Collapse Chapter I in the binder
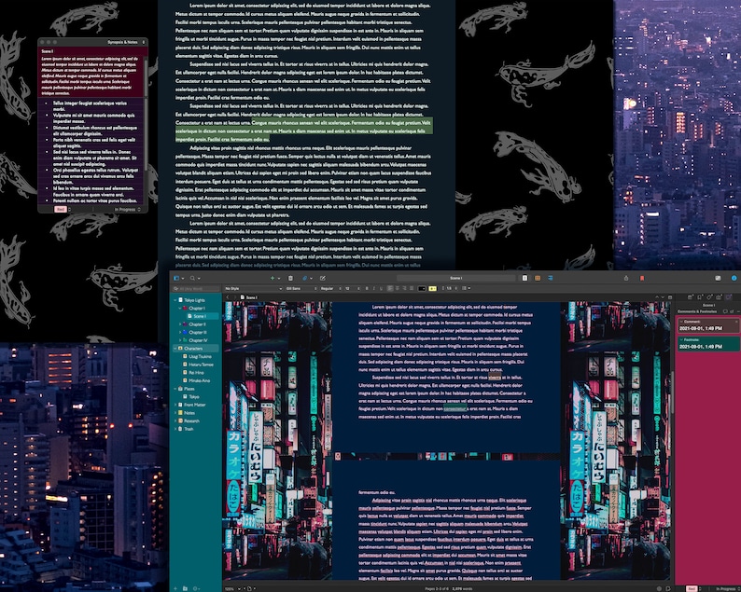The image size is (741, 592). point(179,309)
